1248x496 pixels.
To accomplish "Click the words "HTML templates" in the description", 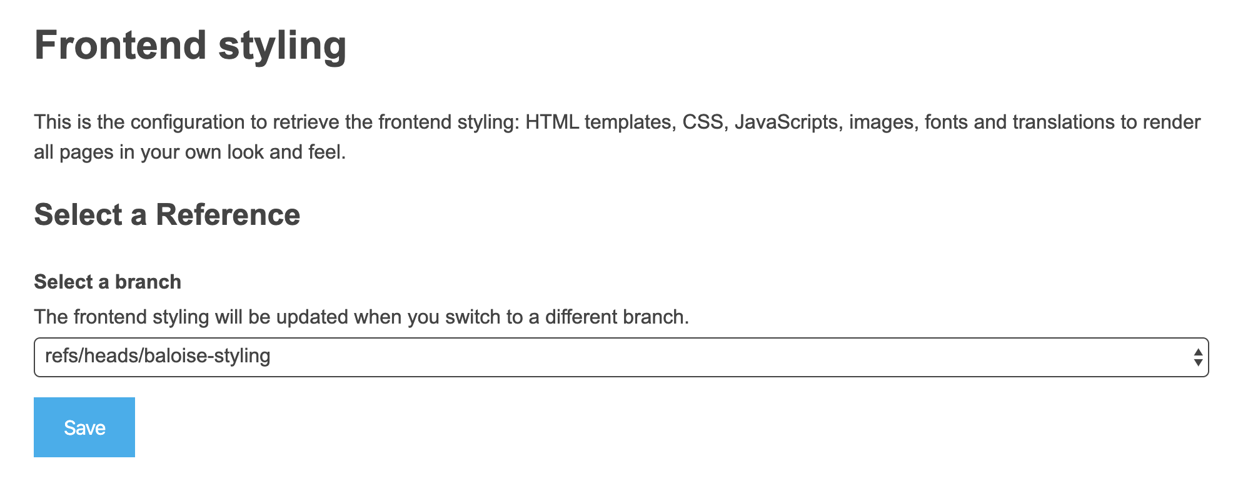I will tap(600, 122).
